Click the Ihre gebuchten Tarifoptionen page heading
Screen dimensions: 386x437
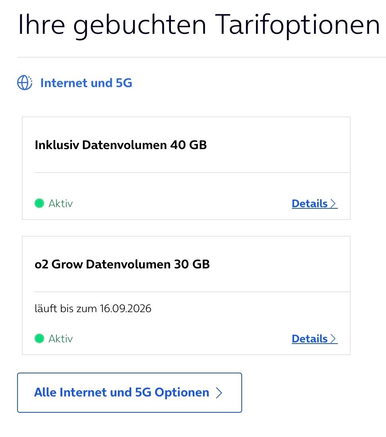pos(199,25)
